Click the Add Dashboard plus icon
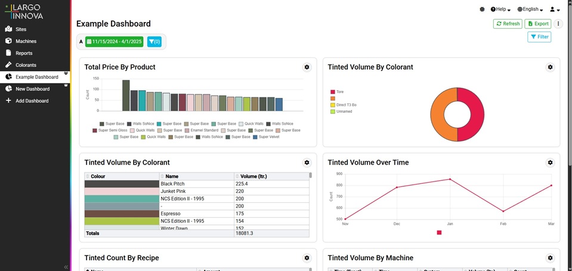 8,101
